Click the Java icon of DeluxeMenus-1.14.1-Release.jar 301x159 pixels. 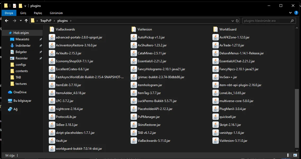[x=215, y=53]
